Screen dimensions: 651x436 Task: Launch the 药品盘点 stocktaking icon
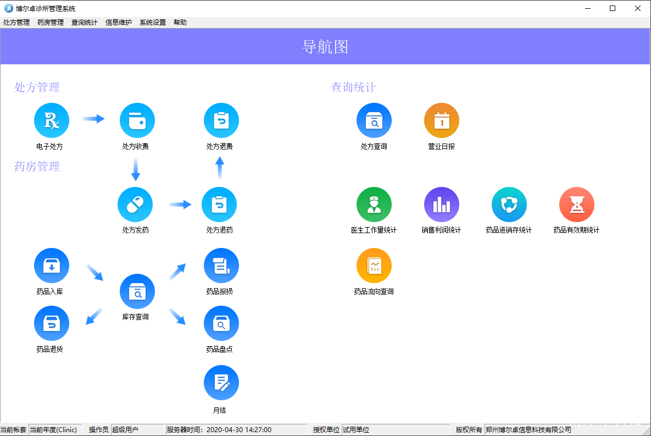coord(221,323)
